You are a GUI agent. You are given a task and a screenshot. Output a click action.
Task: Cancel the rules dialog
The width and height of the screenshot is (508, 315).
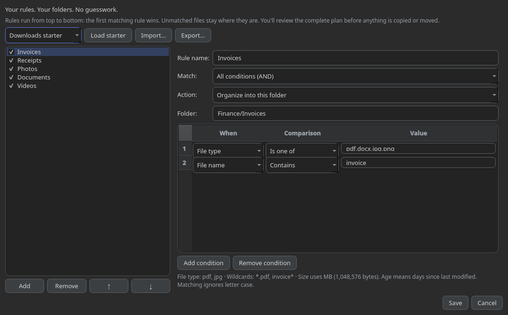487,303
